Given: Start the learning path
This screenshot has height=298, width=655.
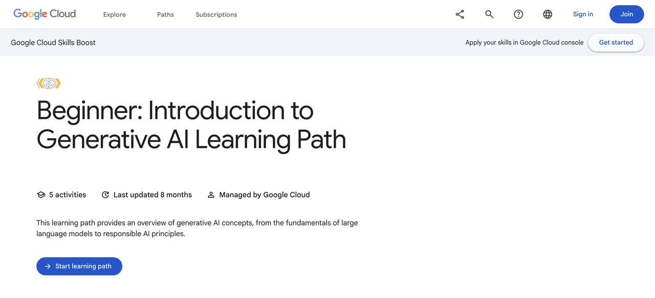Looking at the screenshot, I should point(79,266).
